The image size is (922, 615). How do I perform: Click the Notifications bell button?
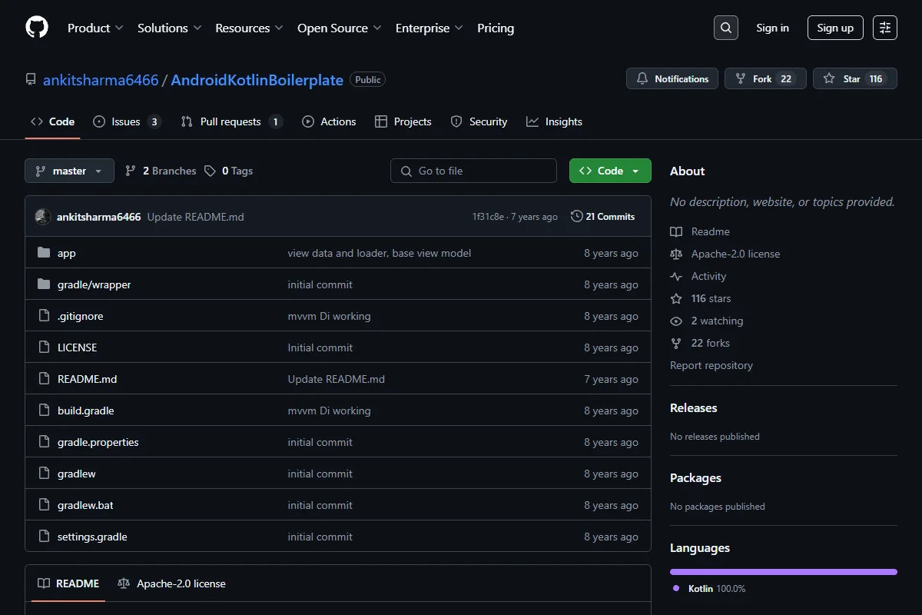point(672,78)
